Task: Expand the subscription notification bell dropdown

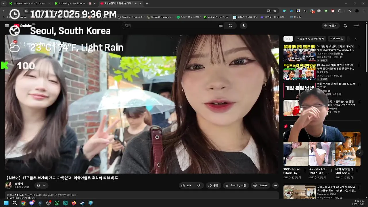Action: (41, 185)
